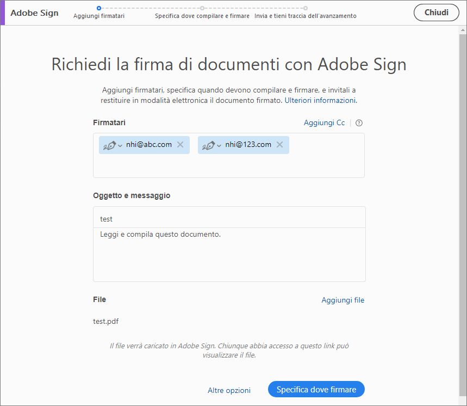Remove signer nhi@abc.com with its X icon

pos(180,145)
